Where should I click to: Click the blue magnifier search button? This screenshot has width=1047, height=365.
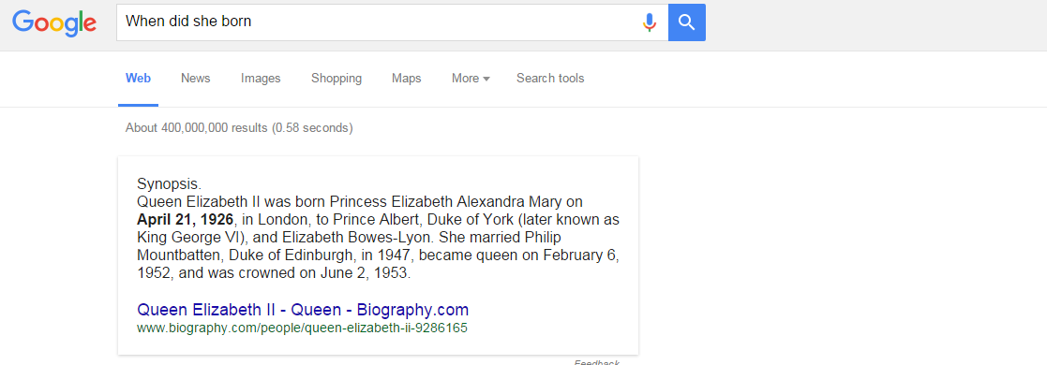coord(686,22)
